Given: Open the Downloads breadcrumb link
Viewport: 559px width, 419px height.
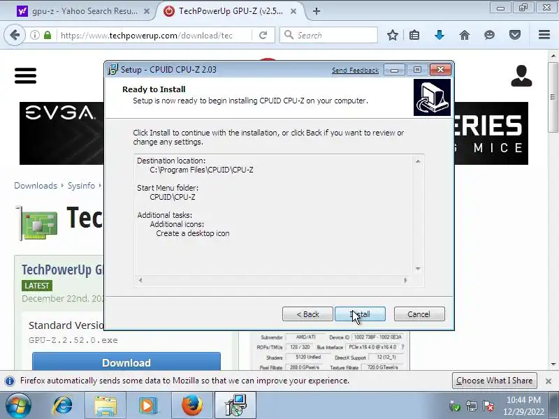Looking at the screenshot, I should (36, 186).
